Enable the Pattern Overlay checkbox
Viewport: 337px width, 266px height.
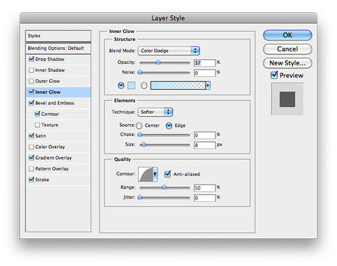pyautogui.click(x=32, y=169)
